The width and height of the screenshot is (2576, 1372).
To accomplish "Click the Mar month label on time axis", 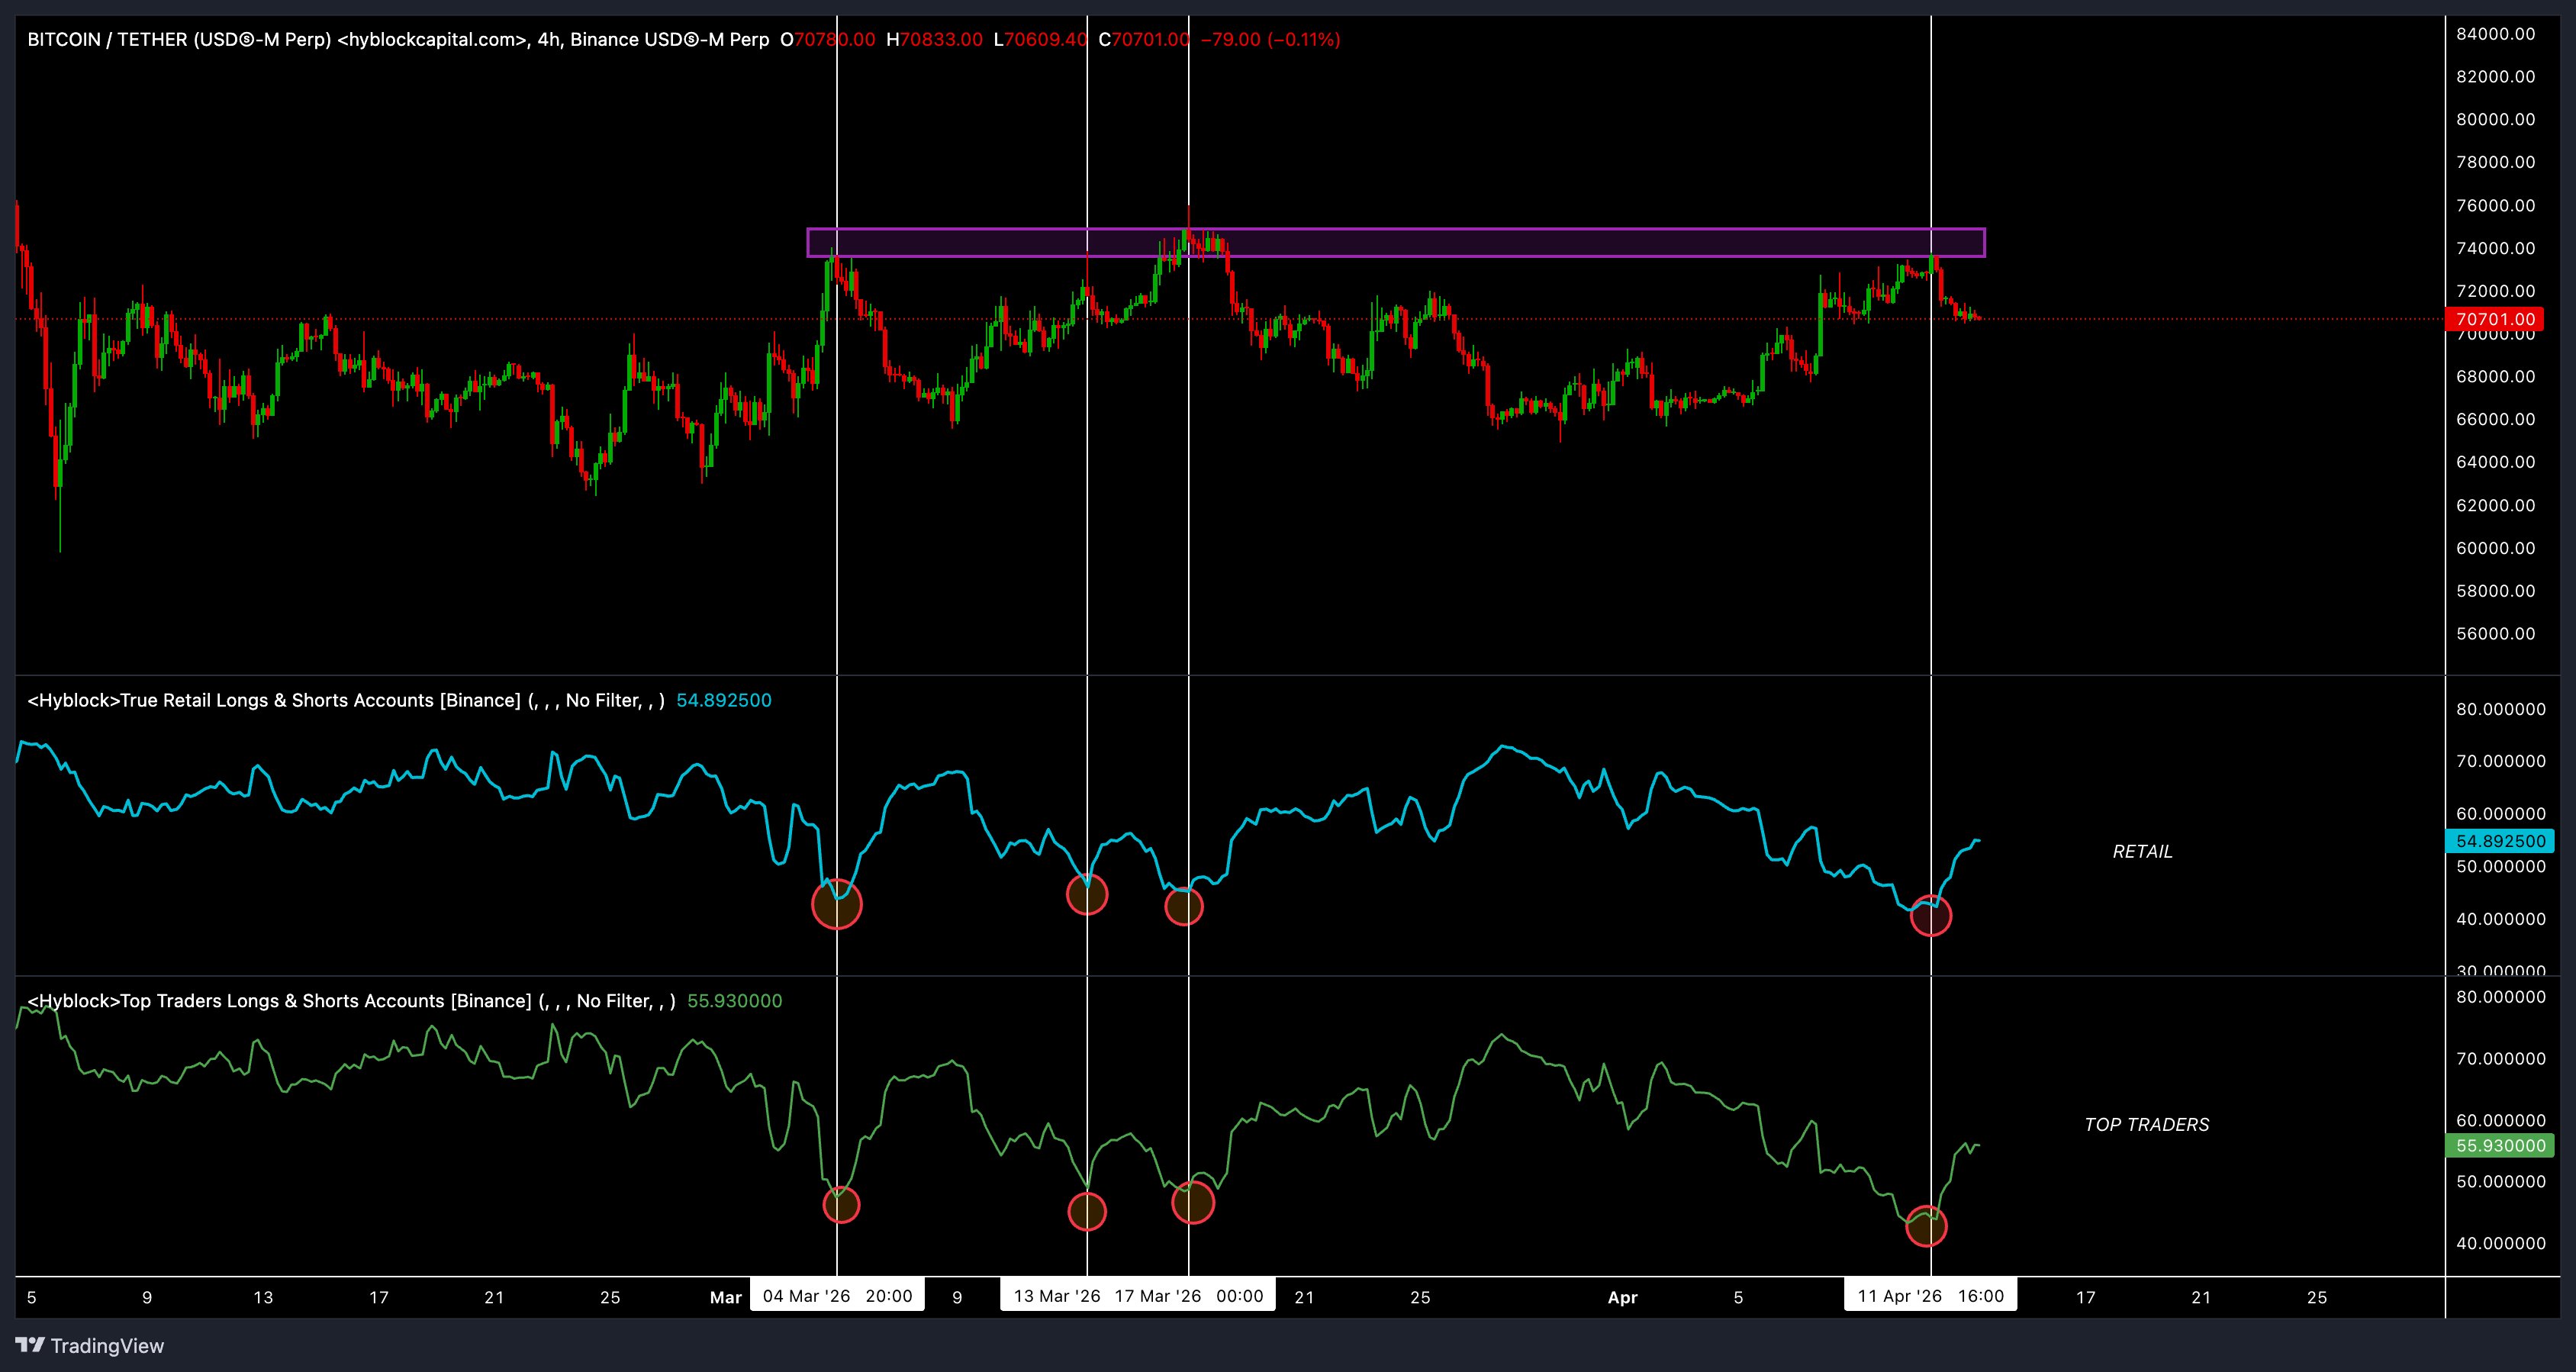I will 726,1296.
